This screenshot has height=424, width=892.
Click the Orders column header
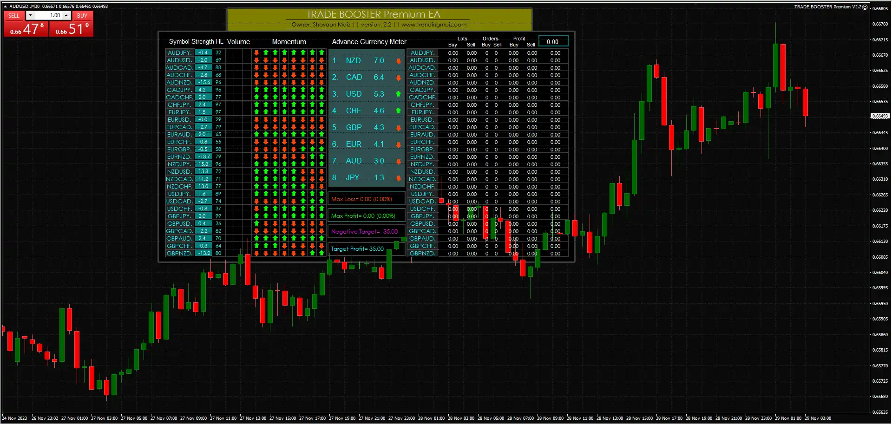tap(491, 39)
